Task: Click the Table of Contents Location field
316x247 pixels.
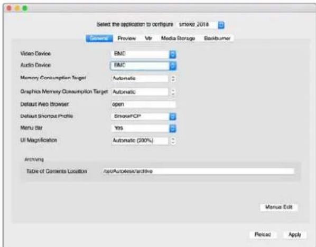Action: pos(198,172)
